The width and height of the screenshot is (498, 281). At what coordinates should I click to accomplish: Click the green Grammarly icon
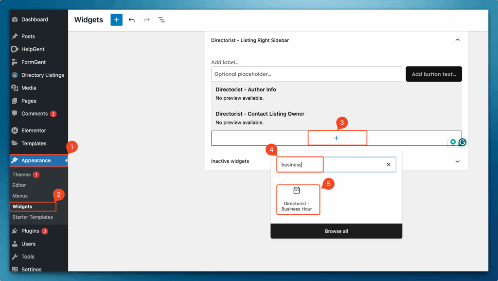click(x=462, y=142)
